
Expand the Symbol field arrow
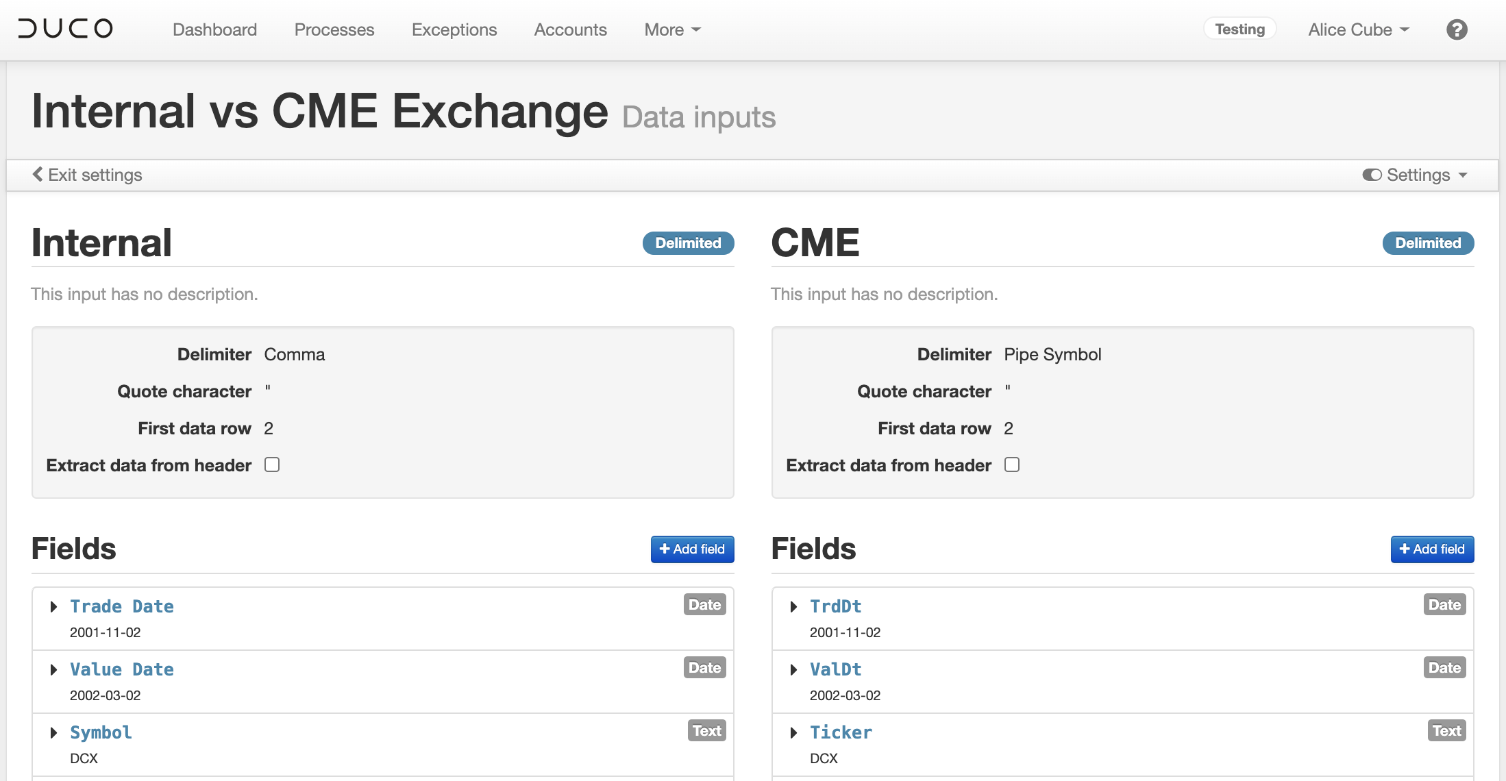tap(53, 732)
